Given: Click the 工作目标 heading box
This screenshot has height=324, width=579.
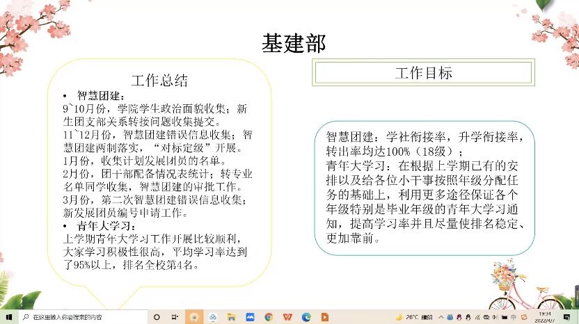Looking at the screenshot, I should coord(423,73).
